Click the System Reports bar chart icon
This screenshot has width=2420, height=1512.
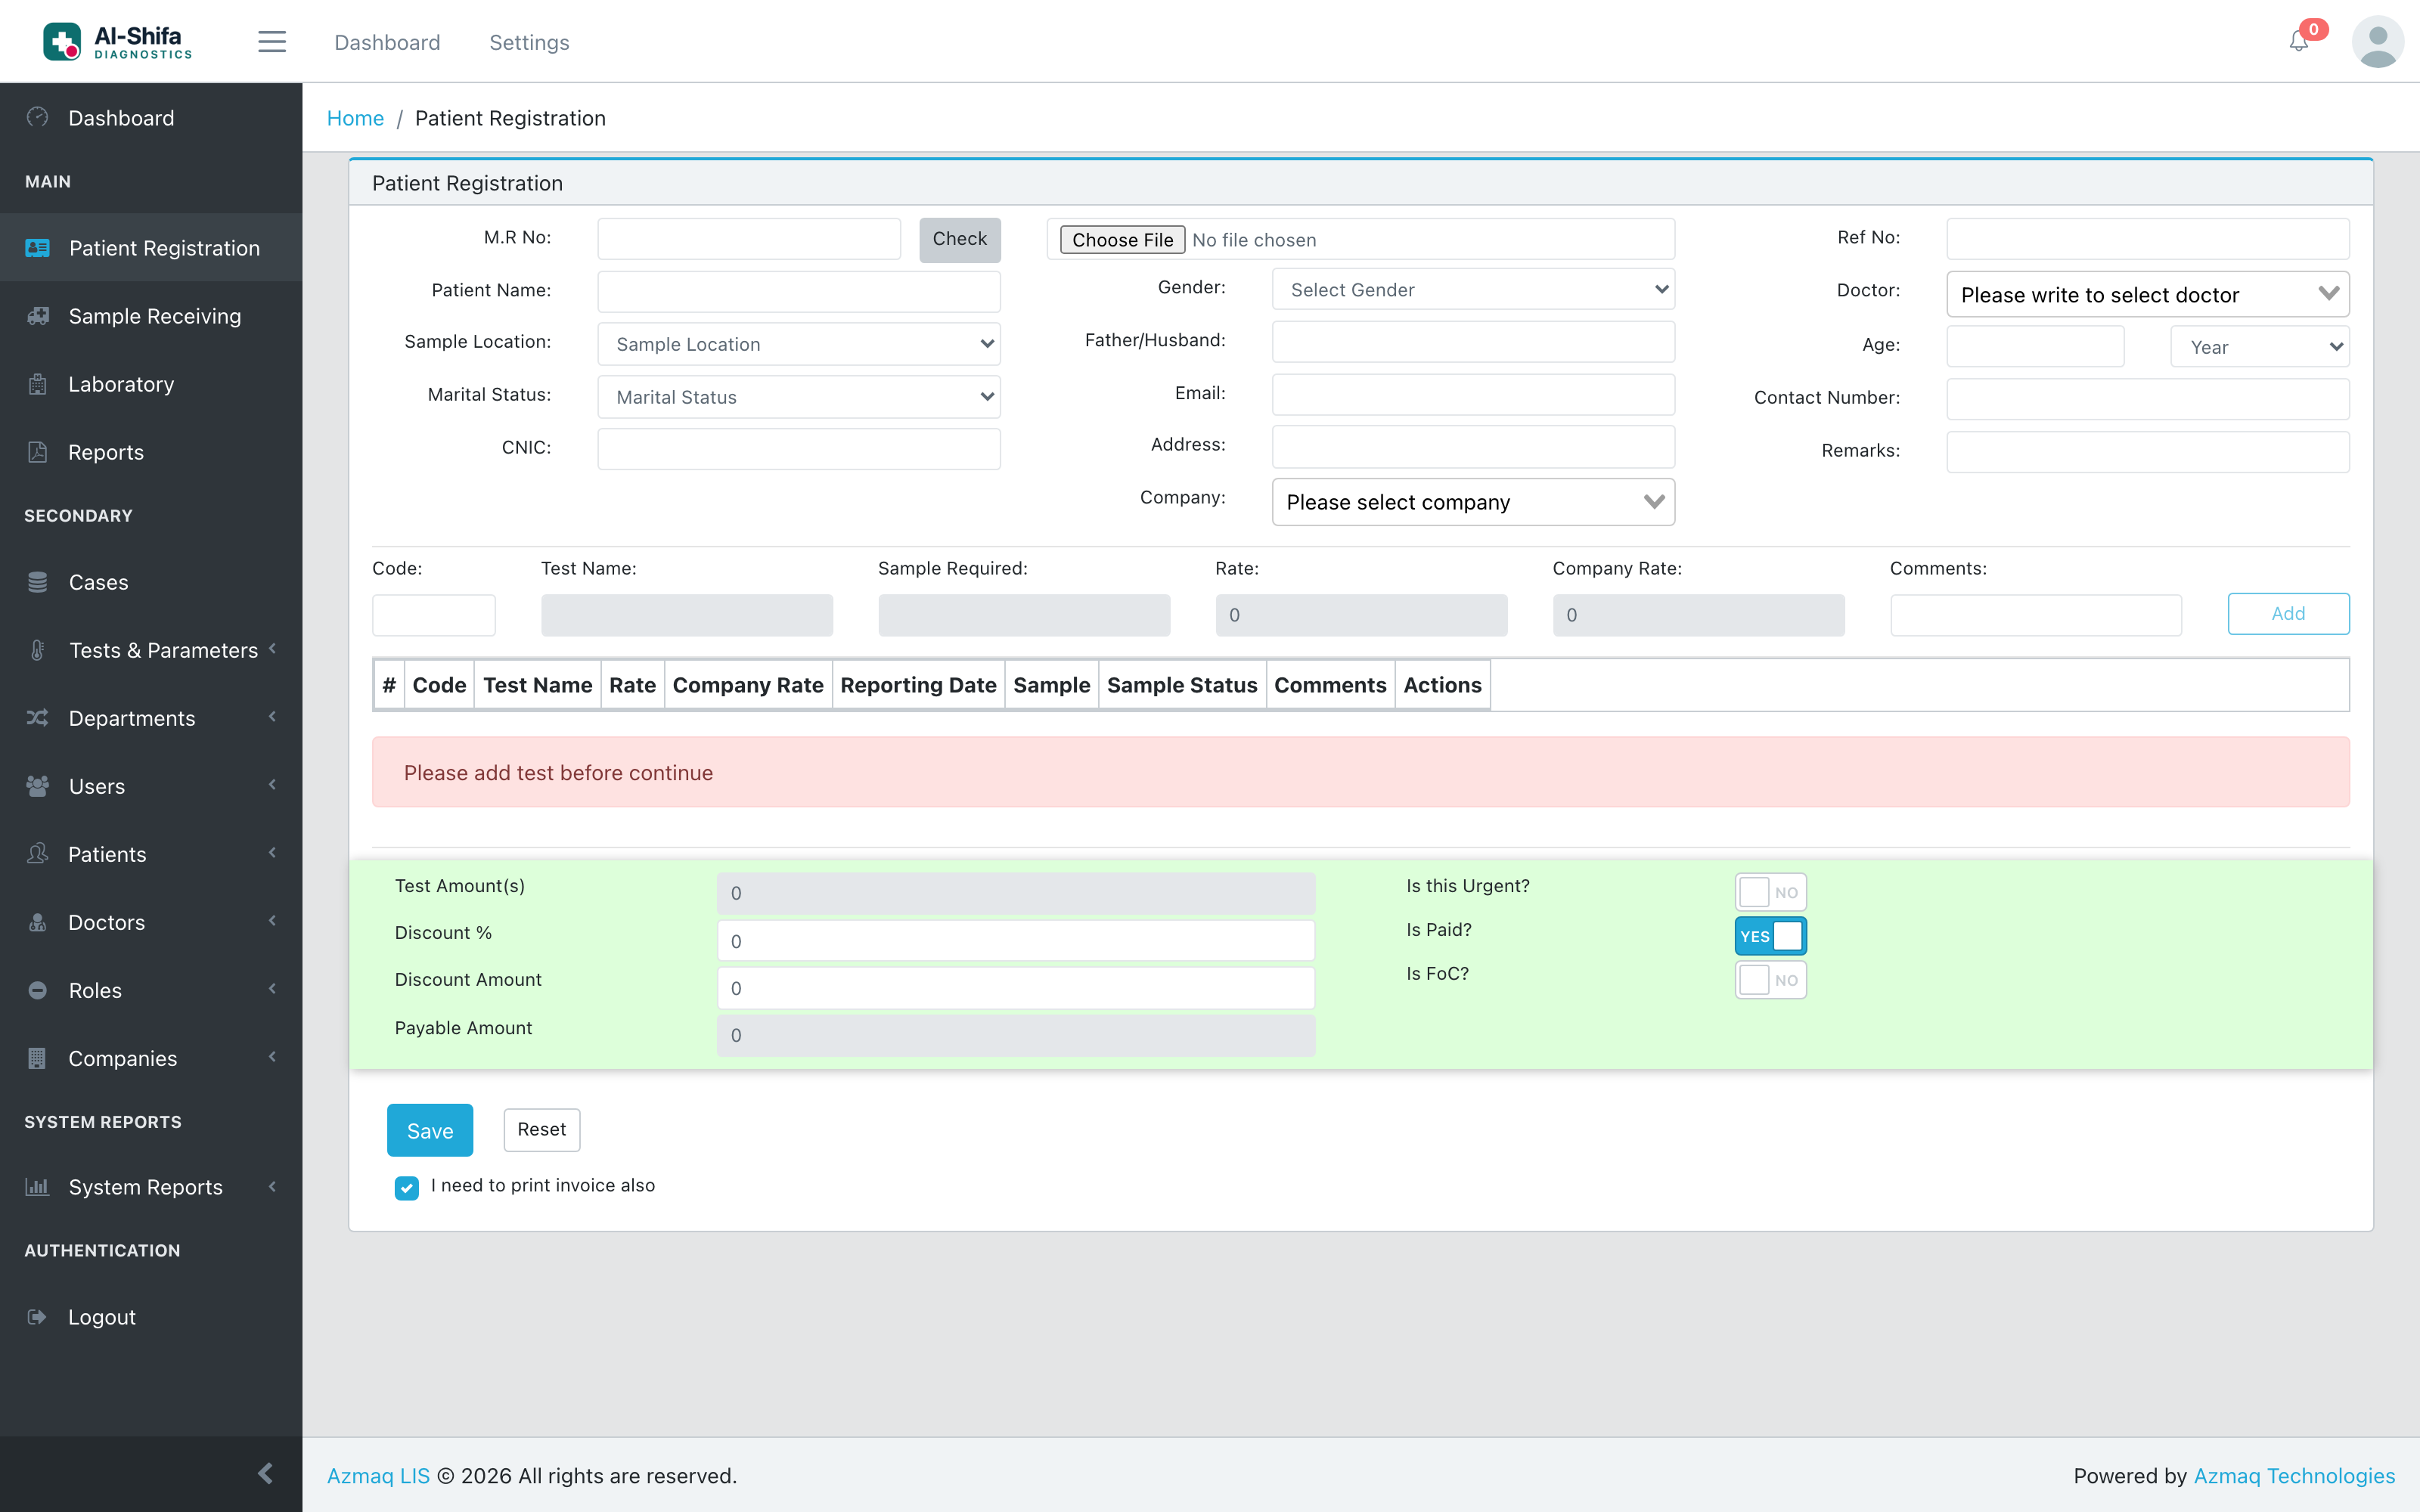(x=38, y=1187)
